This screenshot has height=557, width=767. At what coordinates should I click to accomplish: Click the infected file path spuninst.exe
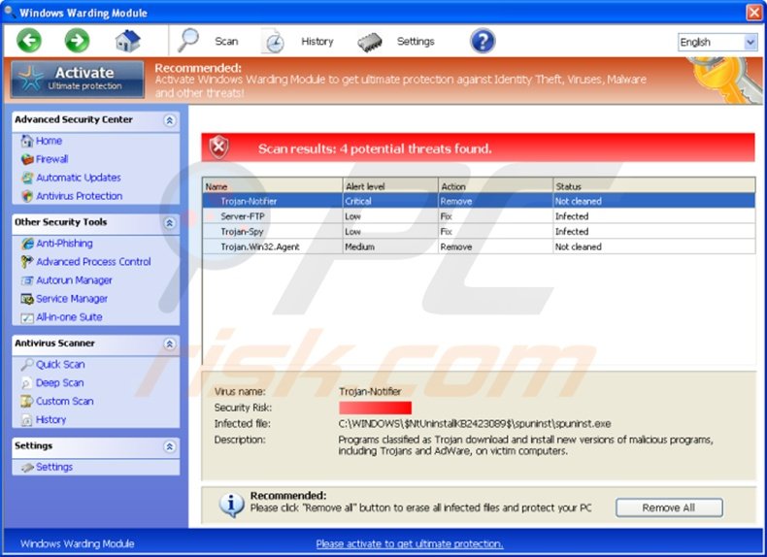tap(475, 423)
